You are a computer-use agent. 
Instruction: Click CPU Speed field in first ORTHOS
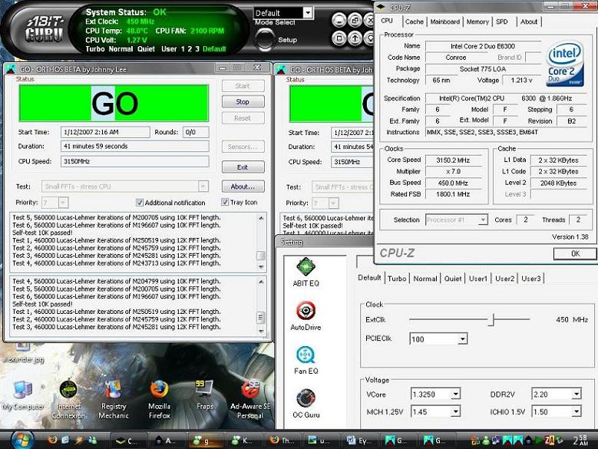tap(134, 161)
